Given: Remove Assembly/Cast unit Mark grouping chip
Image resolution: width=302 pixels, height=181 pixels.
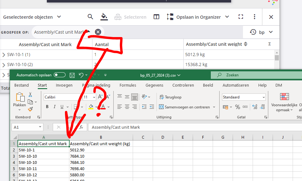Looking at the screenshot, I should (x=98, y=32).
